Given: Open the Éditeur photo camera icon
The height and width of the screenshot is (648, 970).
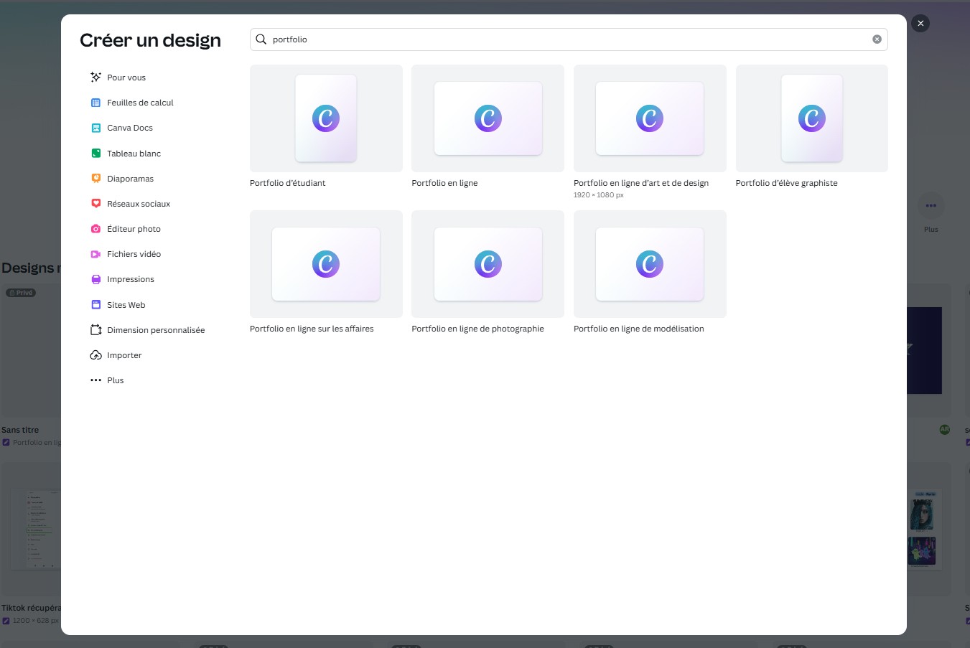Looking at the screenshot, I should coord(95,229).
